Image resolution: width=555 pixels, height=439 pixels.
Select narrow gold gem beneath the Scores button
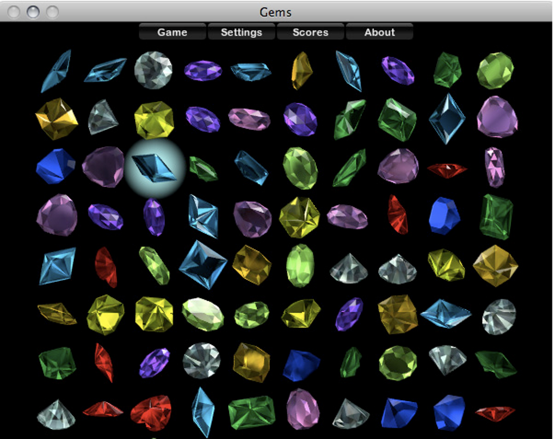[301, 70]
